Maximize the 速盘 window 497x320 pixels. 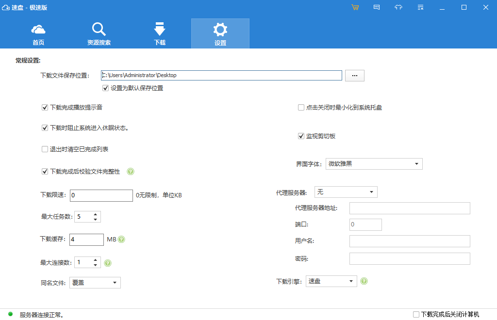tap(464, 7)
